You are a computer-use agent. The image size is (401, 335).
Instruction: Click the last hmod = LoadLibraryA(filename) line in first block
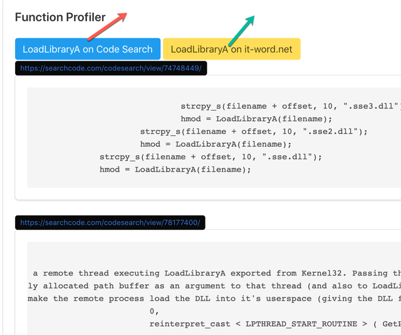(x=175, y=170)
